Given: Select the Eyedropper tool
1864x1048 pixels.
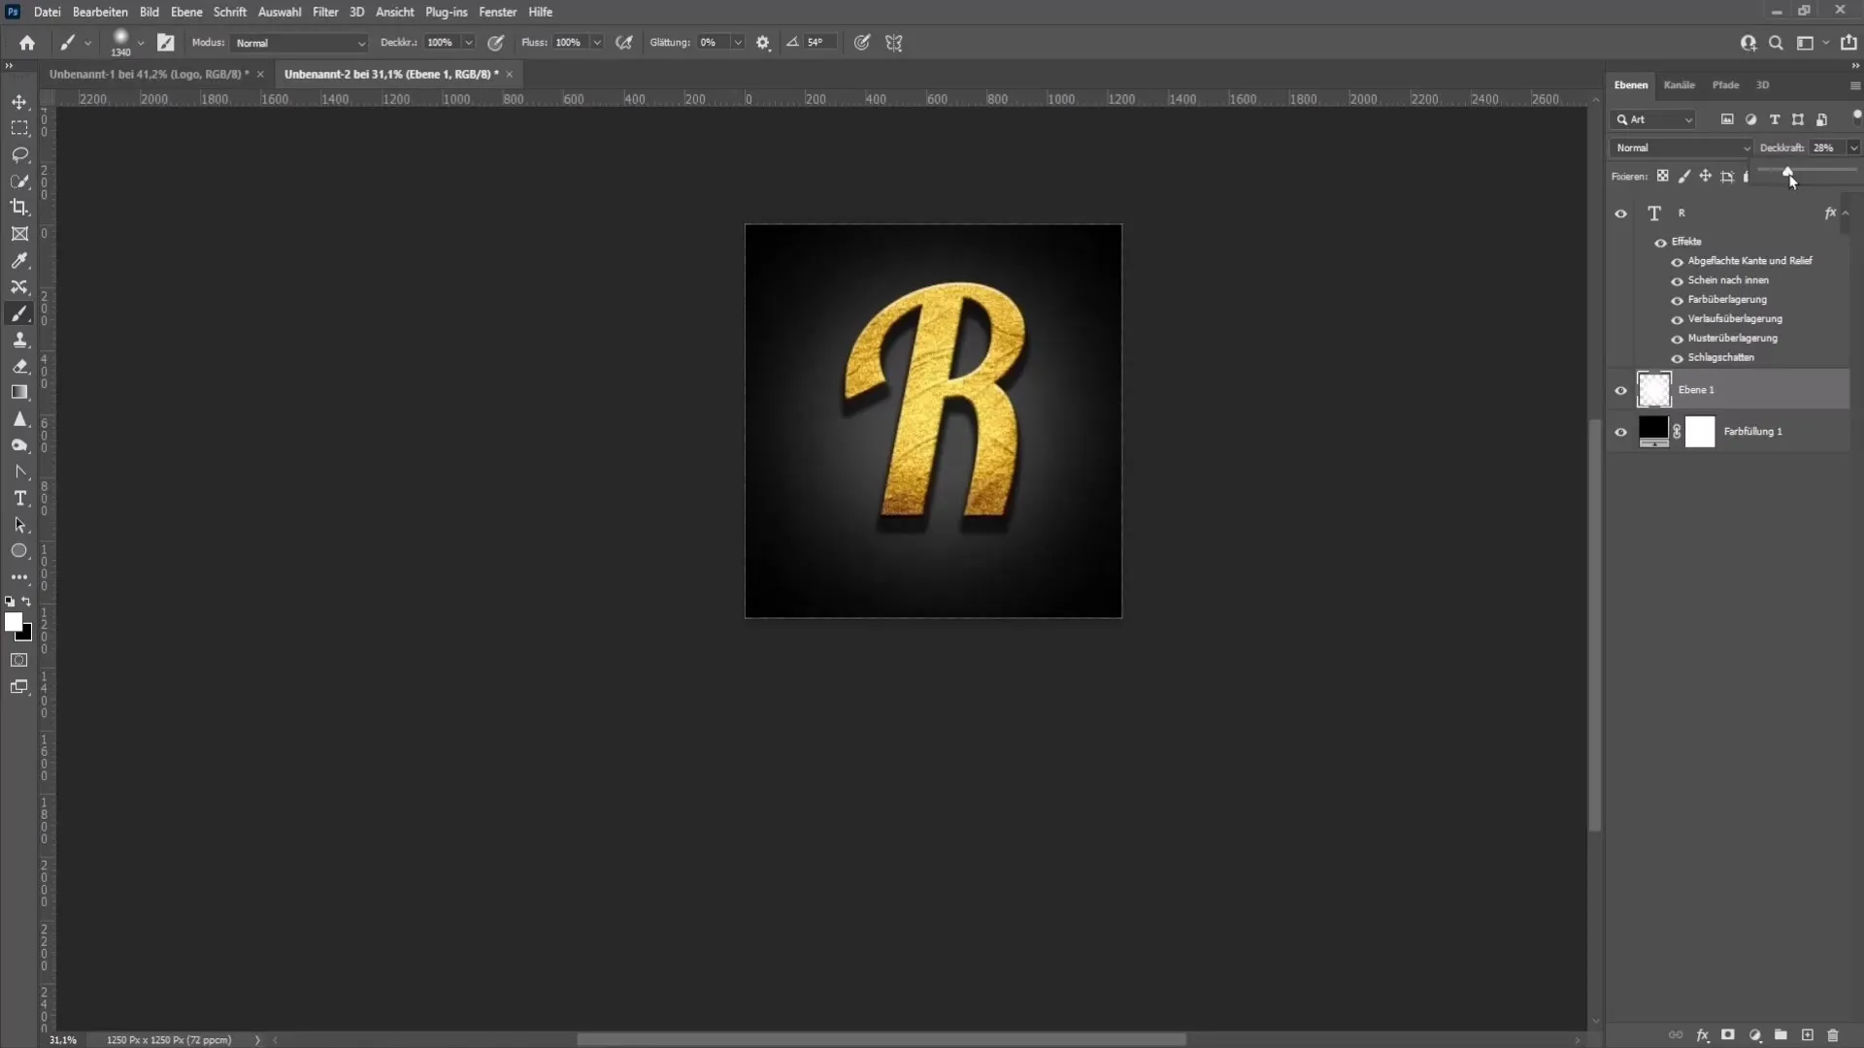Looking at the screenshot, I should (x=19, y=260).
